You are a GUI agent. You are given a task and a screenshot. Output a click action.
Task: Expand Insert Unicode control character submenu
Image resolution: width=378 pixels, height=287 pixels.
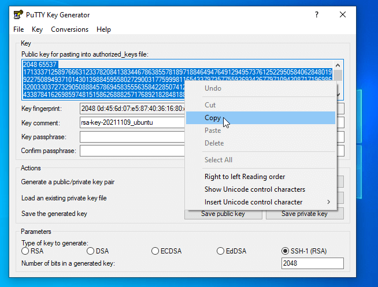(x=261, y=202)
